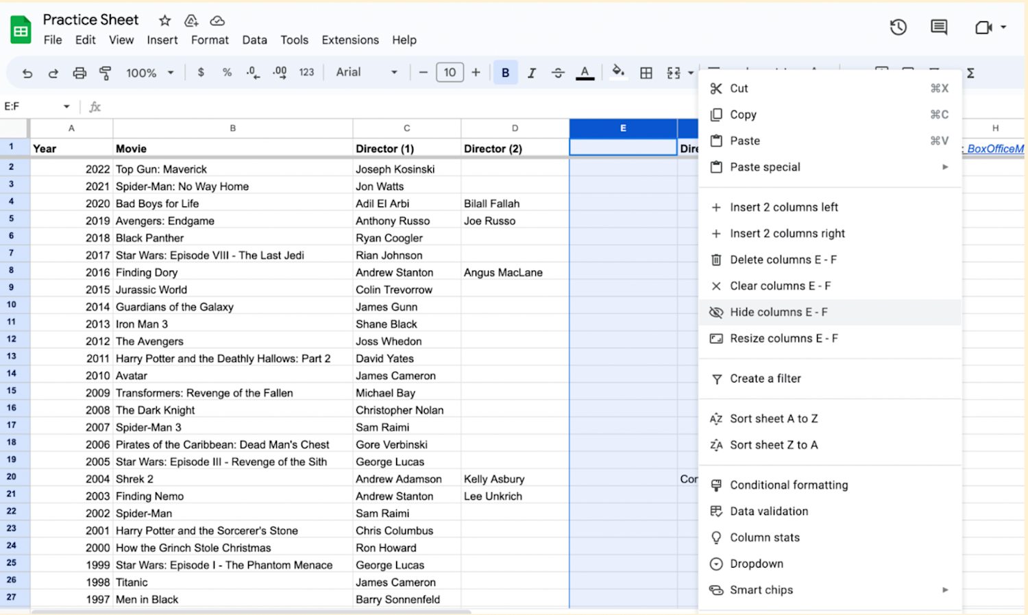1028x615 pixels.
Task: Check the cloud save status icon
Action: (x=217, y=21)
